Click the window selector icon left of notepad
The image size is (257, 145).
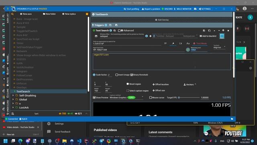pos(96,36)
